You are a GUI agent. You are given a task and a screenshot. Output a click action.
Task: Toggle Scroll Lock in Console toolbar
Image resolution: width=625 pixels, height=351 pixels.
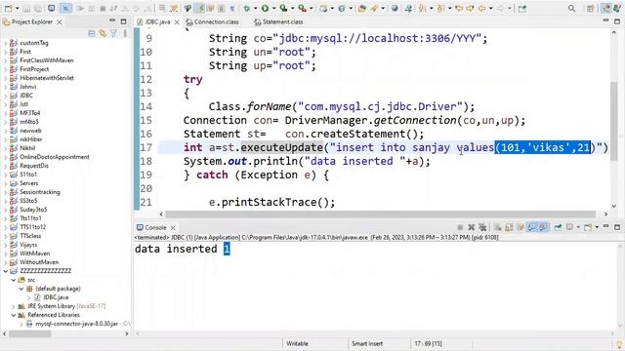pos(509,227)
